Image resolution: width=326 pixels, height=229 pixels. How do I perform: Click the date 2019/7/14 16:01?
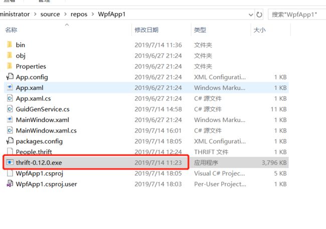coord(158,130)
